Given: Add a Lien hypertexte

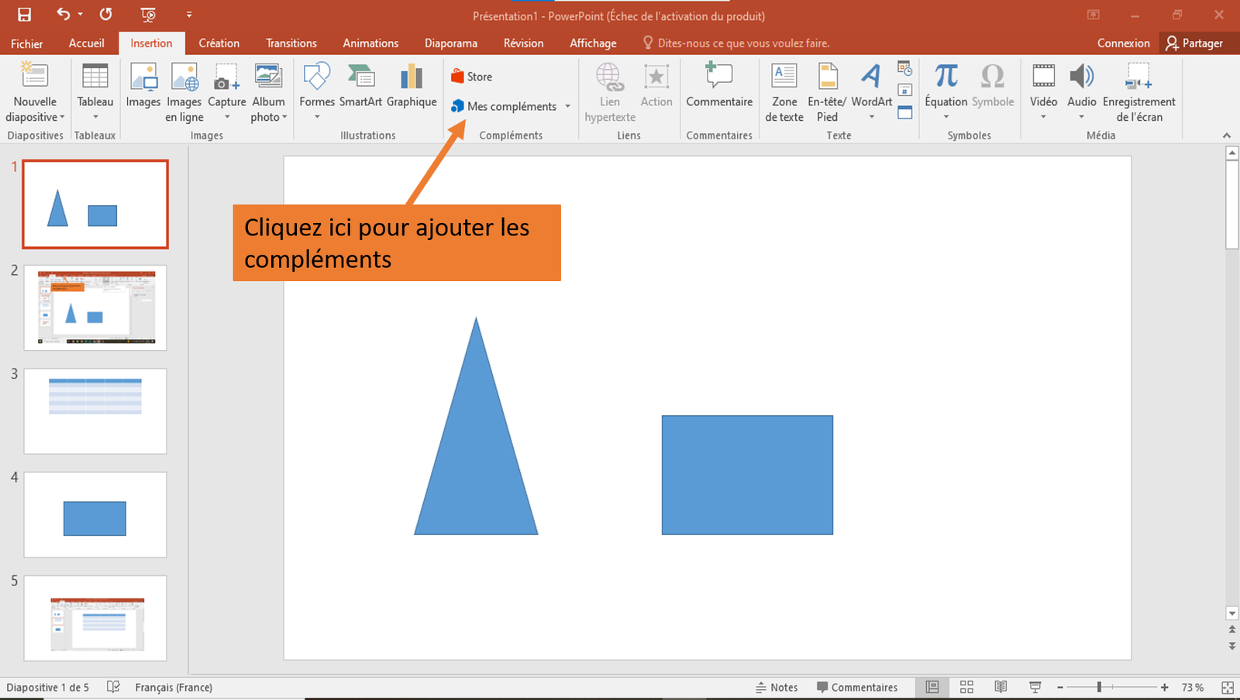Looking at the screenshot, I should click(609, 91).
